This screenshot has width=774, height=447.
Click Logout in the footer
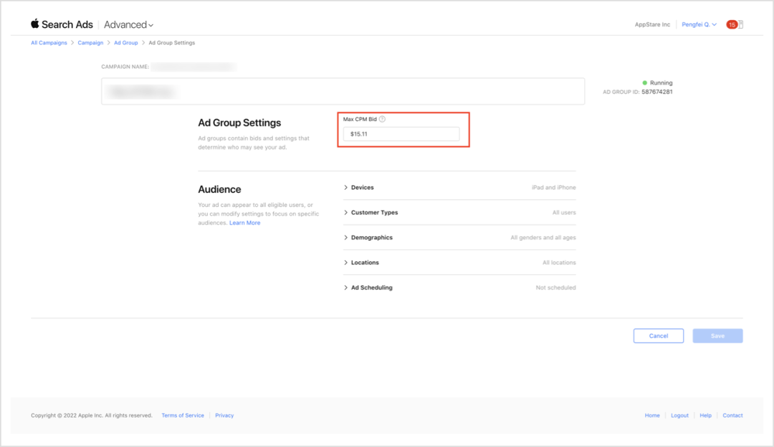point(679,415)
